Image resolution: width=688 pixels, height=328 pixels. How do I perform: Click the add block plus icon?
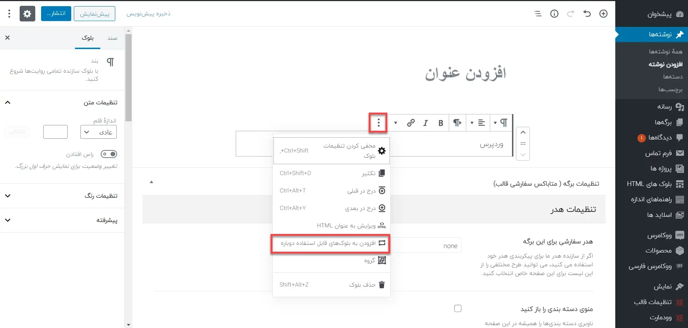(x=603, y=14)
